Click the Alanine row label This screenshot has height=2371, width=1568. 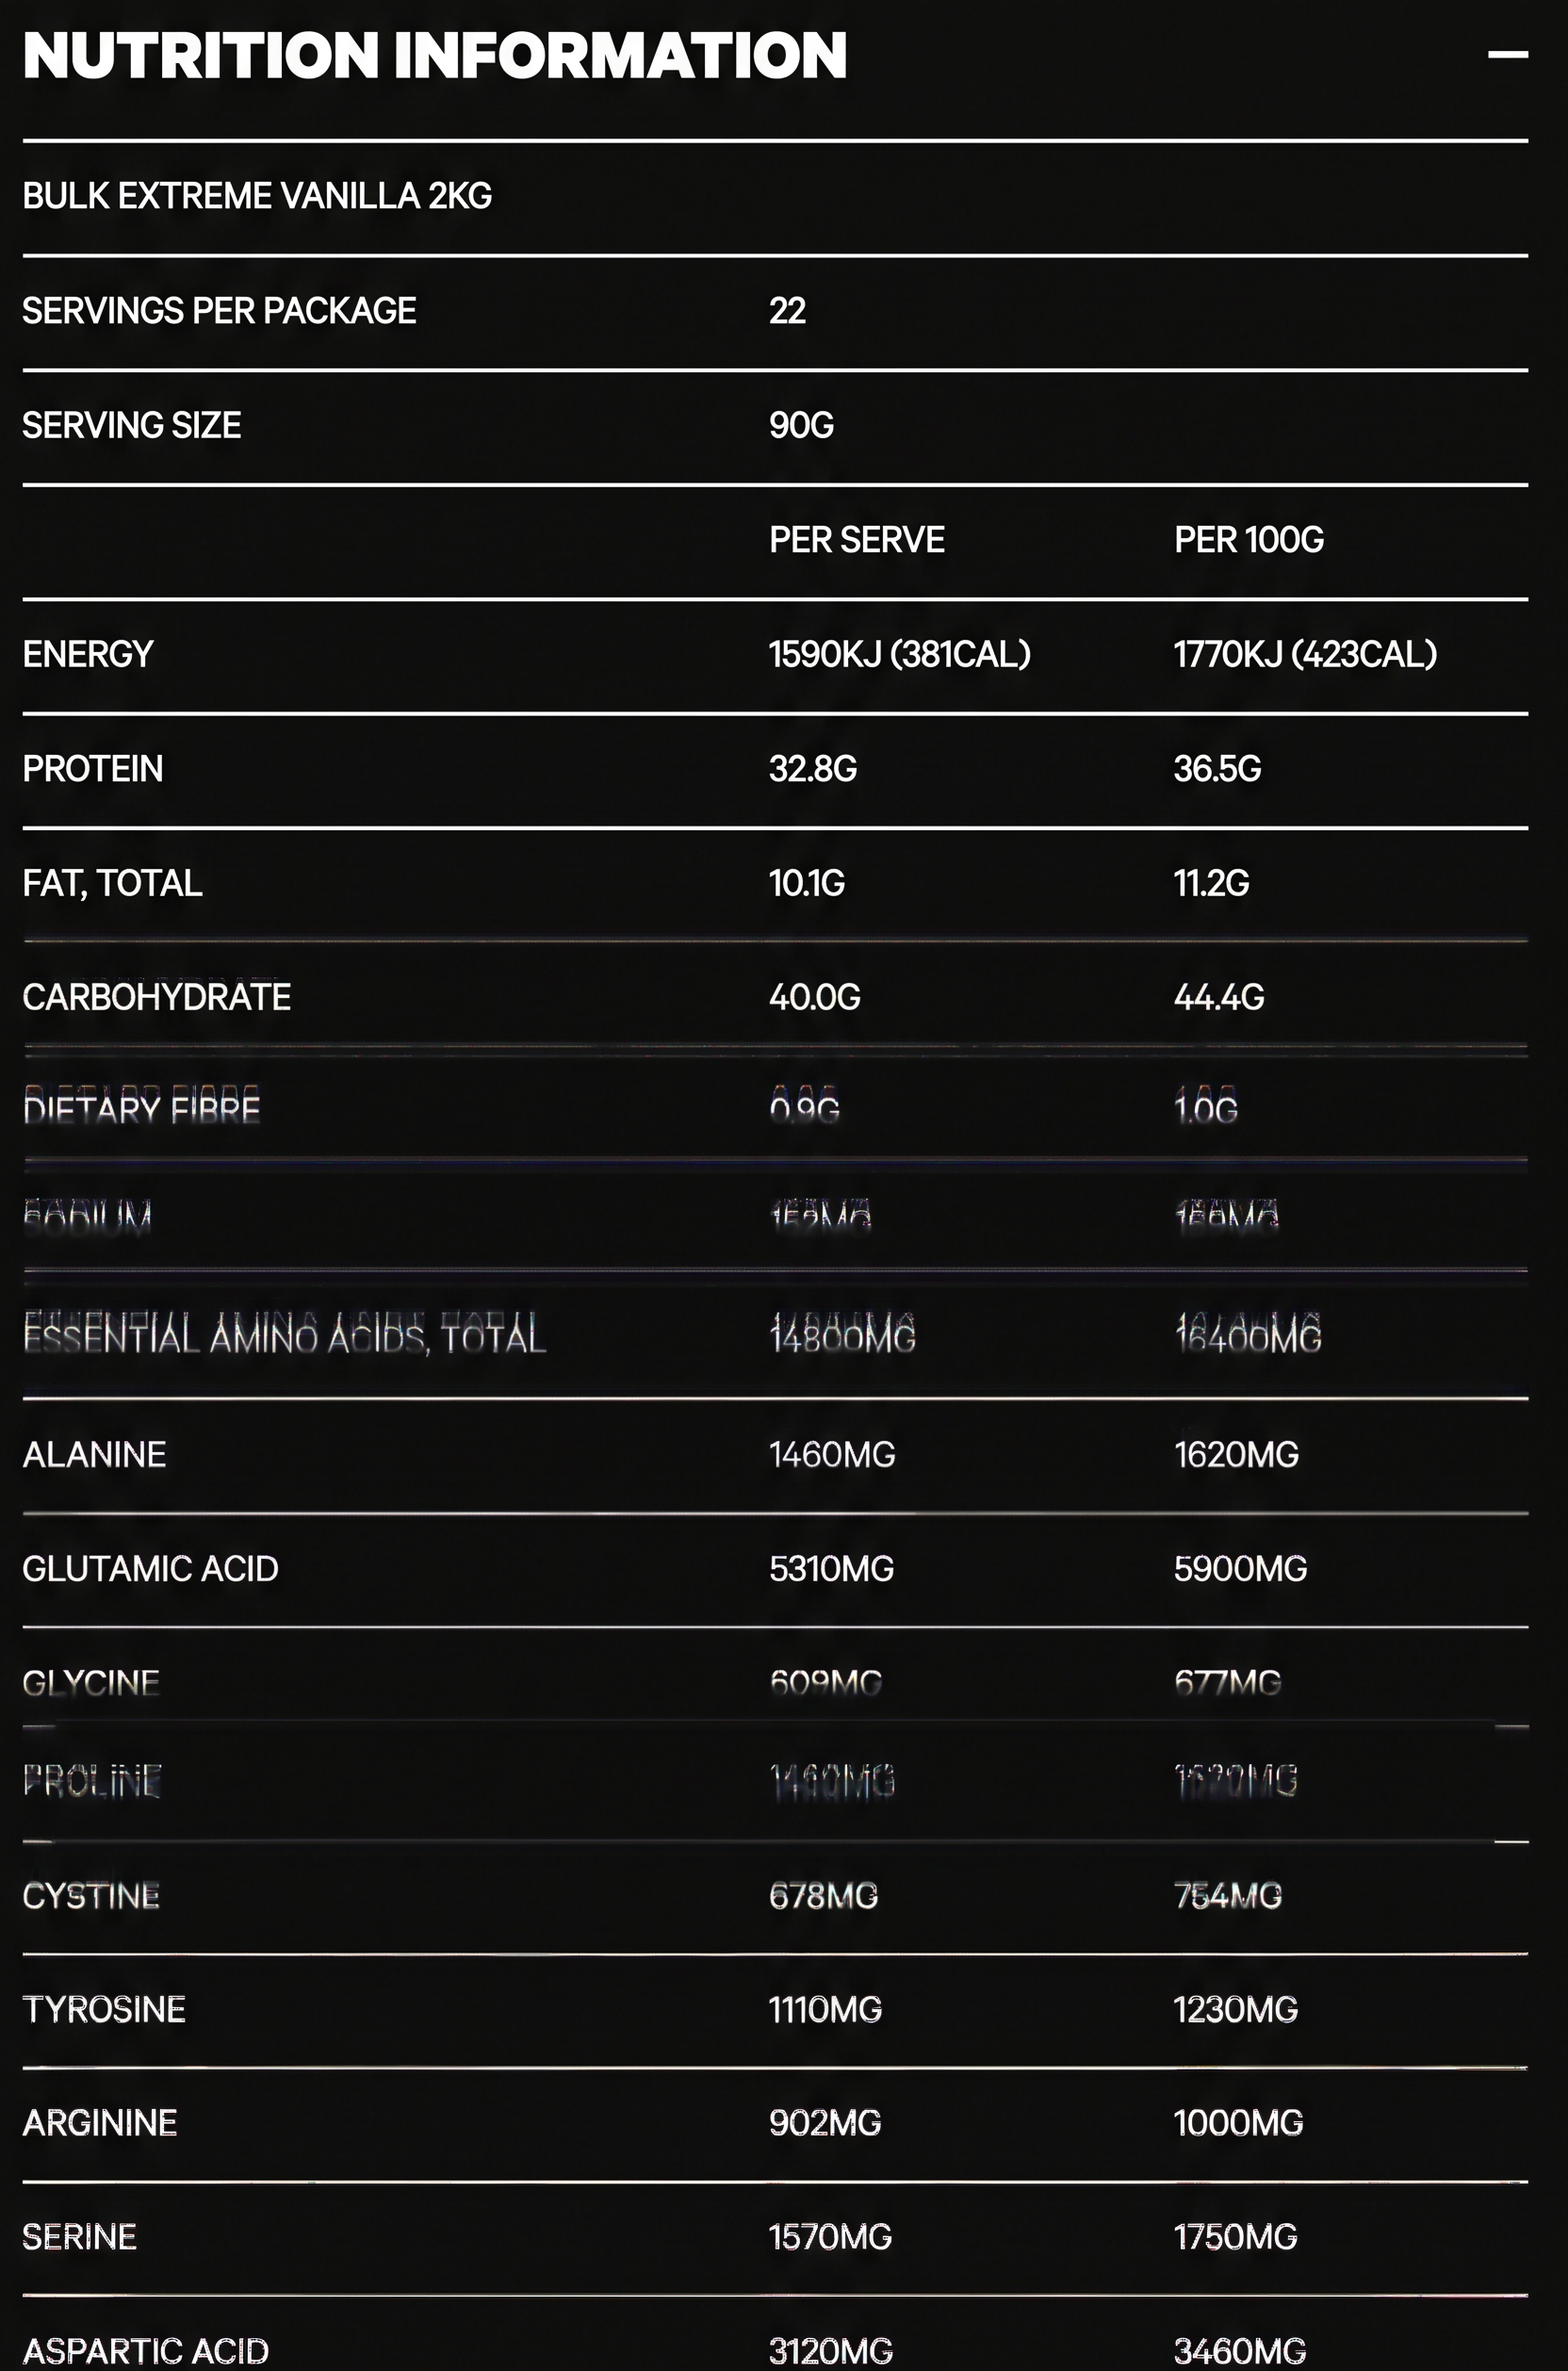coord(94,1455)
